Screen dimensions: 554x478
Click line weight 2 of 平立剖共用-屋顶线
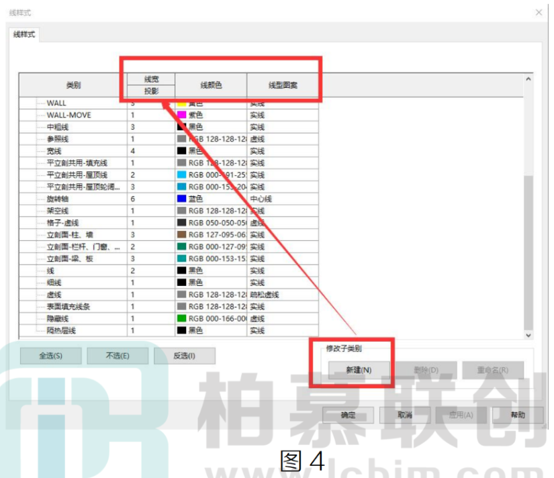(151, 175)
